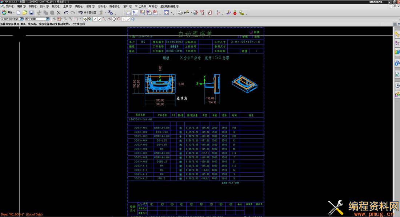Screen dimensions: 400x217
Task: Open the Part Navigator sidebar tab
Action: coord(397,43)
